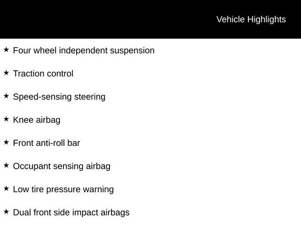Select the Speed-sensing steering entry
Screen dimensions: 301x225
point(59,97)
